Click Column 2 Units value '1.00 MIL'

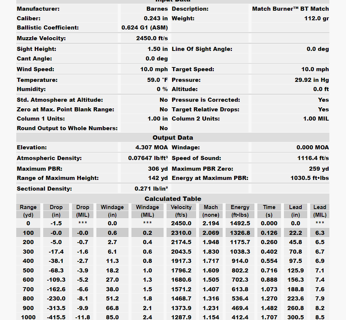tap(316, 119)
